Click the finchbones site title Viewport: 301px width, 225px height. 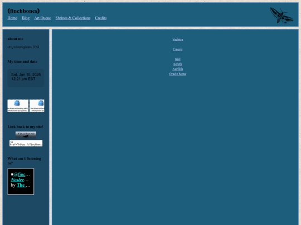[x=23, y=11]
